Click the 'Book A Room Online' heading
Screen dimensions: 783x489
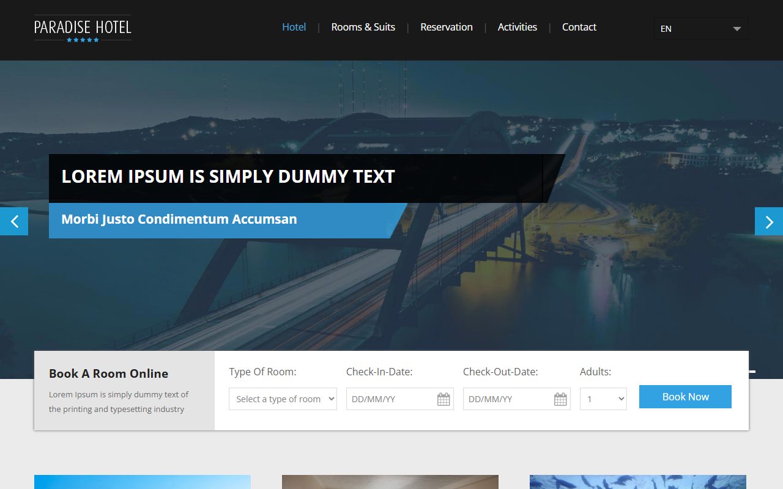(x=108, y=373)
